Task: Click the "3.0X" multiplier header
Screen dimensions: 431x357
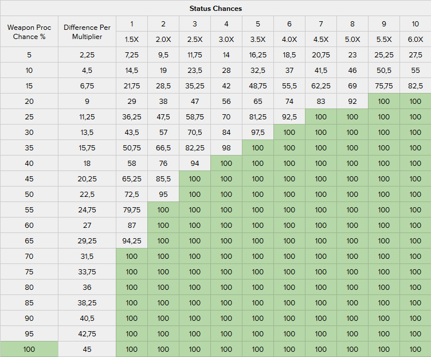Action: coord(226,40)
